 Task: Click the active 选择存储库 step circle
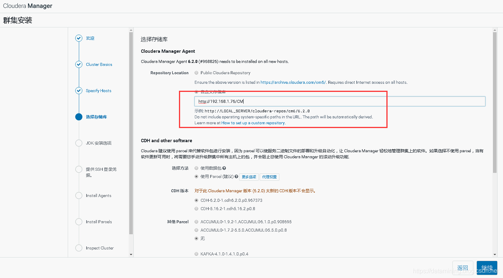click(79, 117)
